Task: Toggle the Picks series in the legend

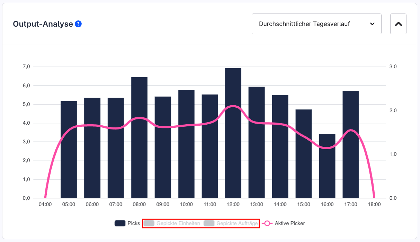Action: [127, 223]
